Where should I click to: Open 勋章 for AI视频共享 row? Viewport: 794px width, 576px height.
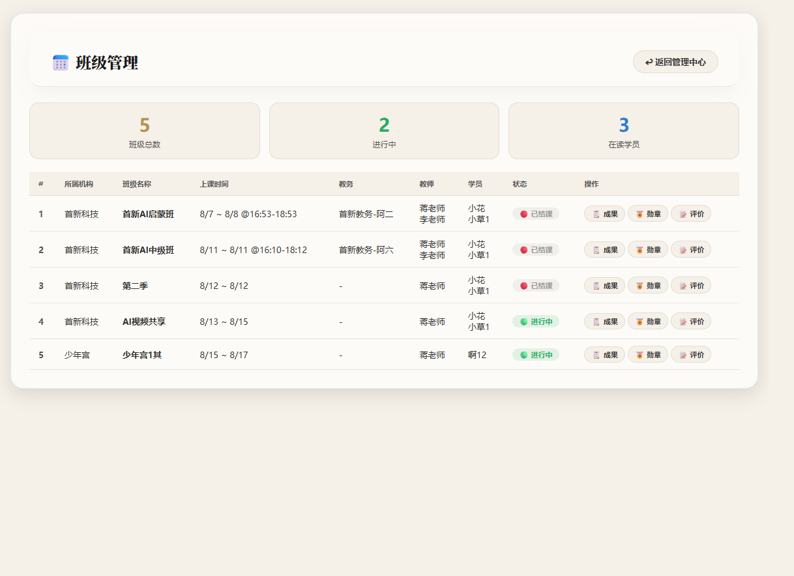point(648,322)
